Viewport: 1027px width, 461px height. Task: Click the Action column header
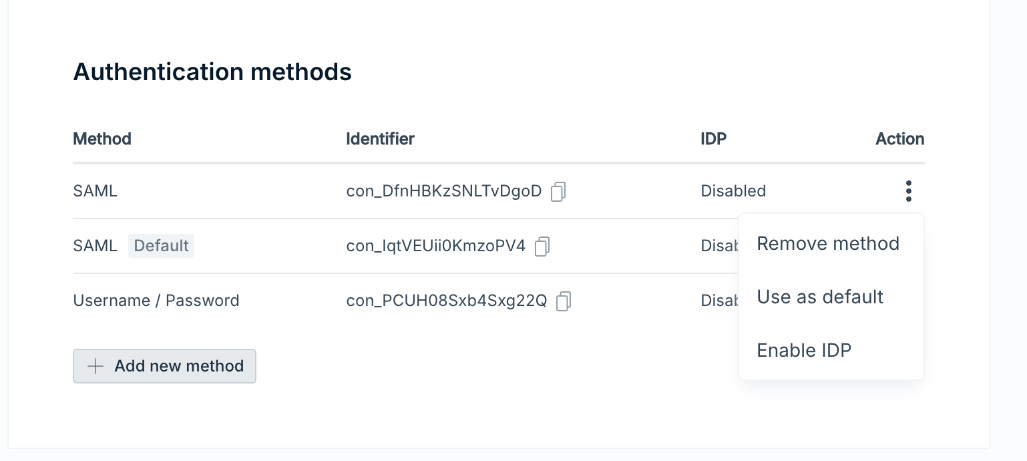(x=899, y=139)
